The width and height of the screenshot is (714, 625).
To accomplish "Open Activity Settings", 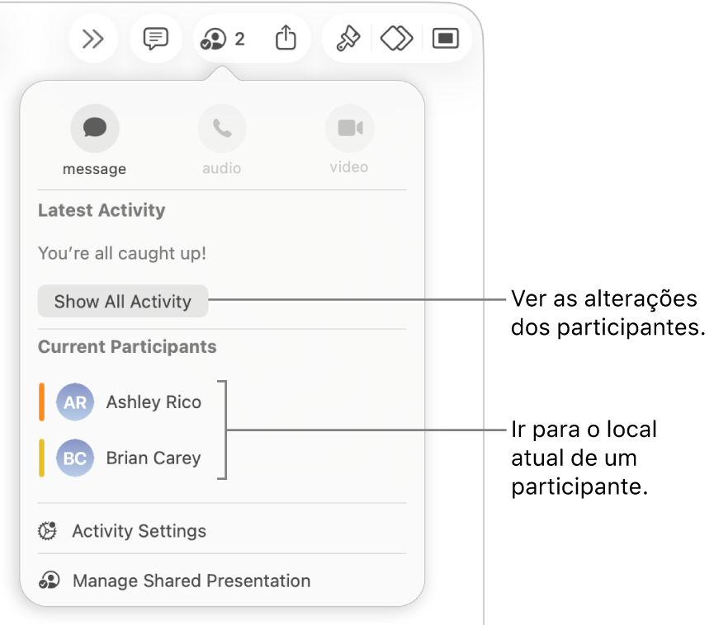I will click(222, 531).
